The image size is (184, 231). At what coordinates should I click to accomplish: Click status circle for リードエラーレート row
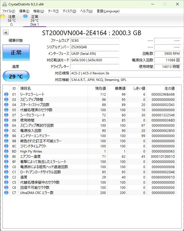coord(6,94)
